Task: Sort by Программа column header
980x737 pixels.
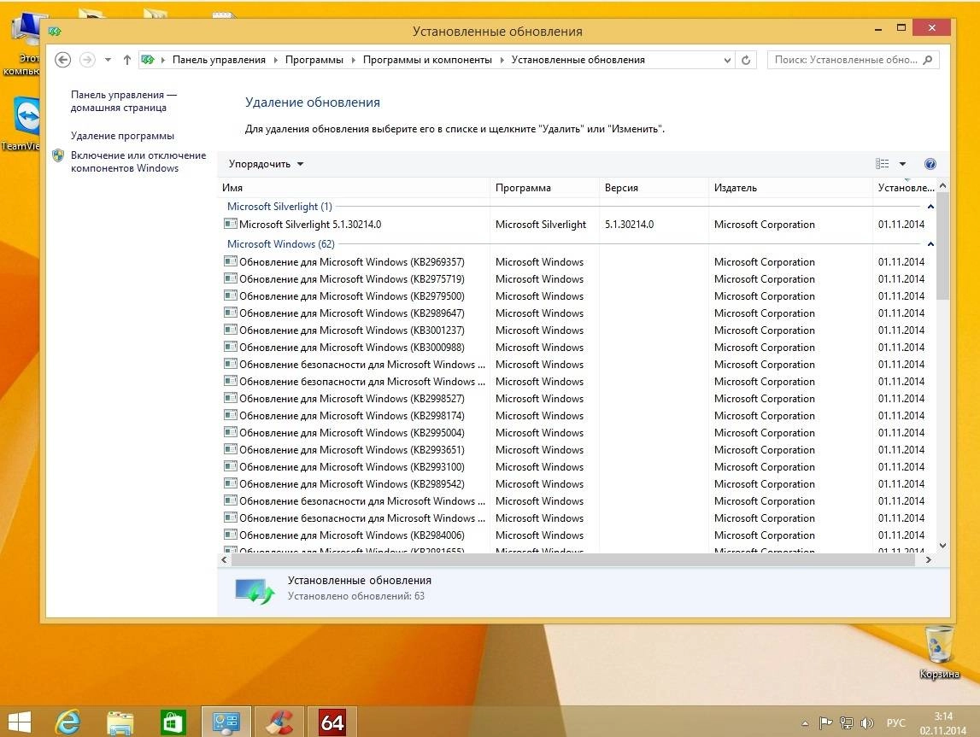Action: (544, 187)
